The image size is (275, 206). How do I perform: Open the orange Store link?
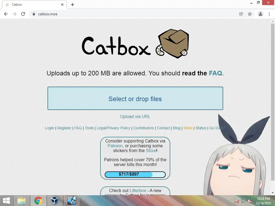(x=188, y=128)
